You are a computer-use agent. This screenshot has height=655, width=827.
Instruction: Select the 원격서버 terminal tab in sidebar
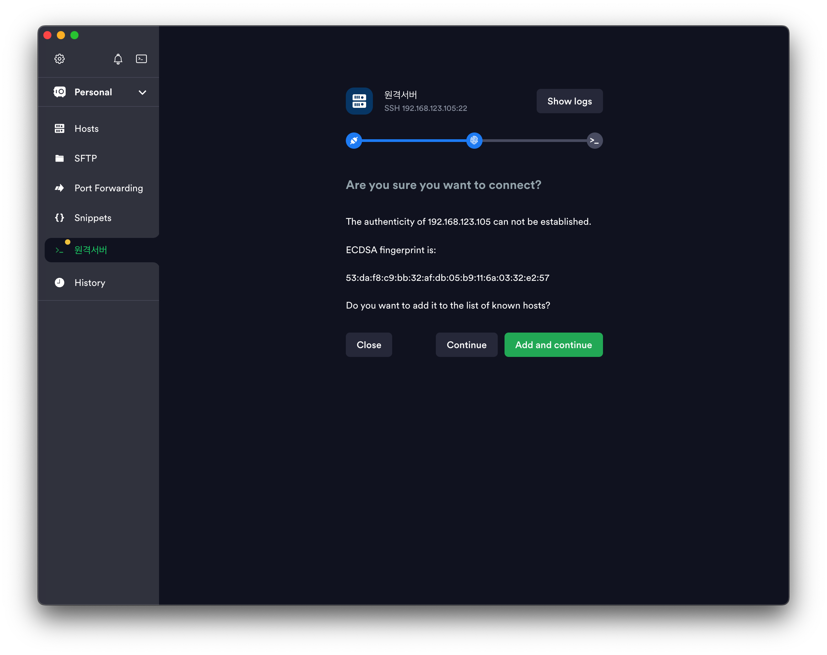[91, 250]
